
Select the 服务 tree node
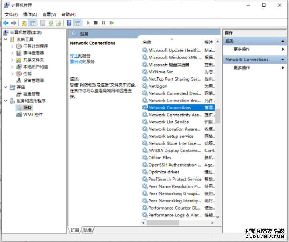[x=27, y=107]
